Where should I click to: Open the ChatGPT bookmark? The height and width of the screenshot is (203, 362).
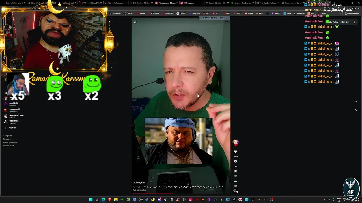pyautogui.click(x=181, y=14)
